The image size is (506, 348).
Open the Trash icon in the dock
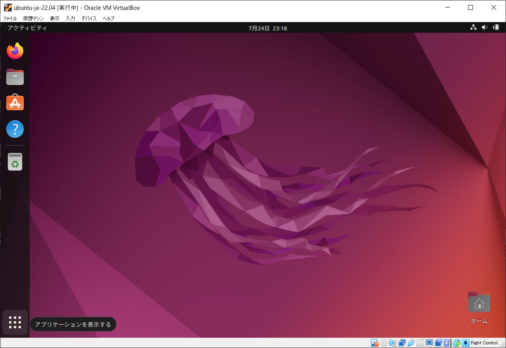pyautogui.click(x=15, y=162)
